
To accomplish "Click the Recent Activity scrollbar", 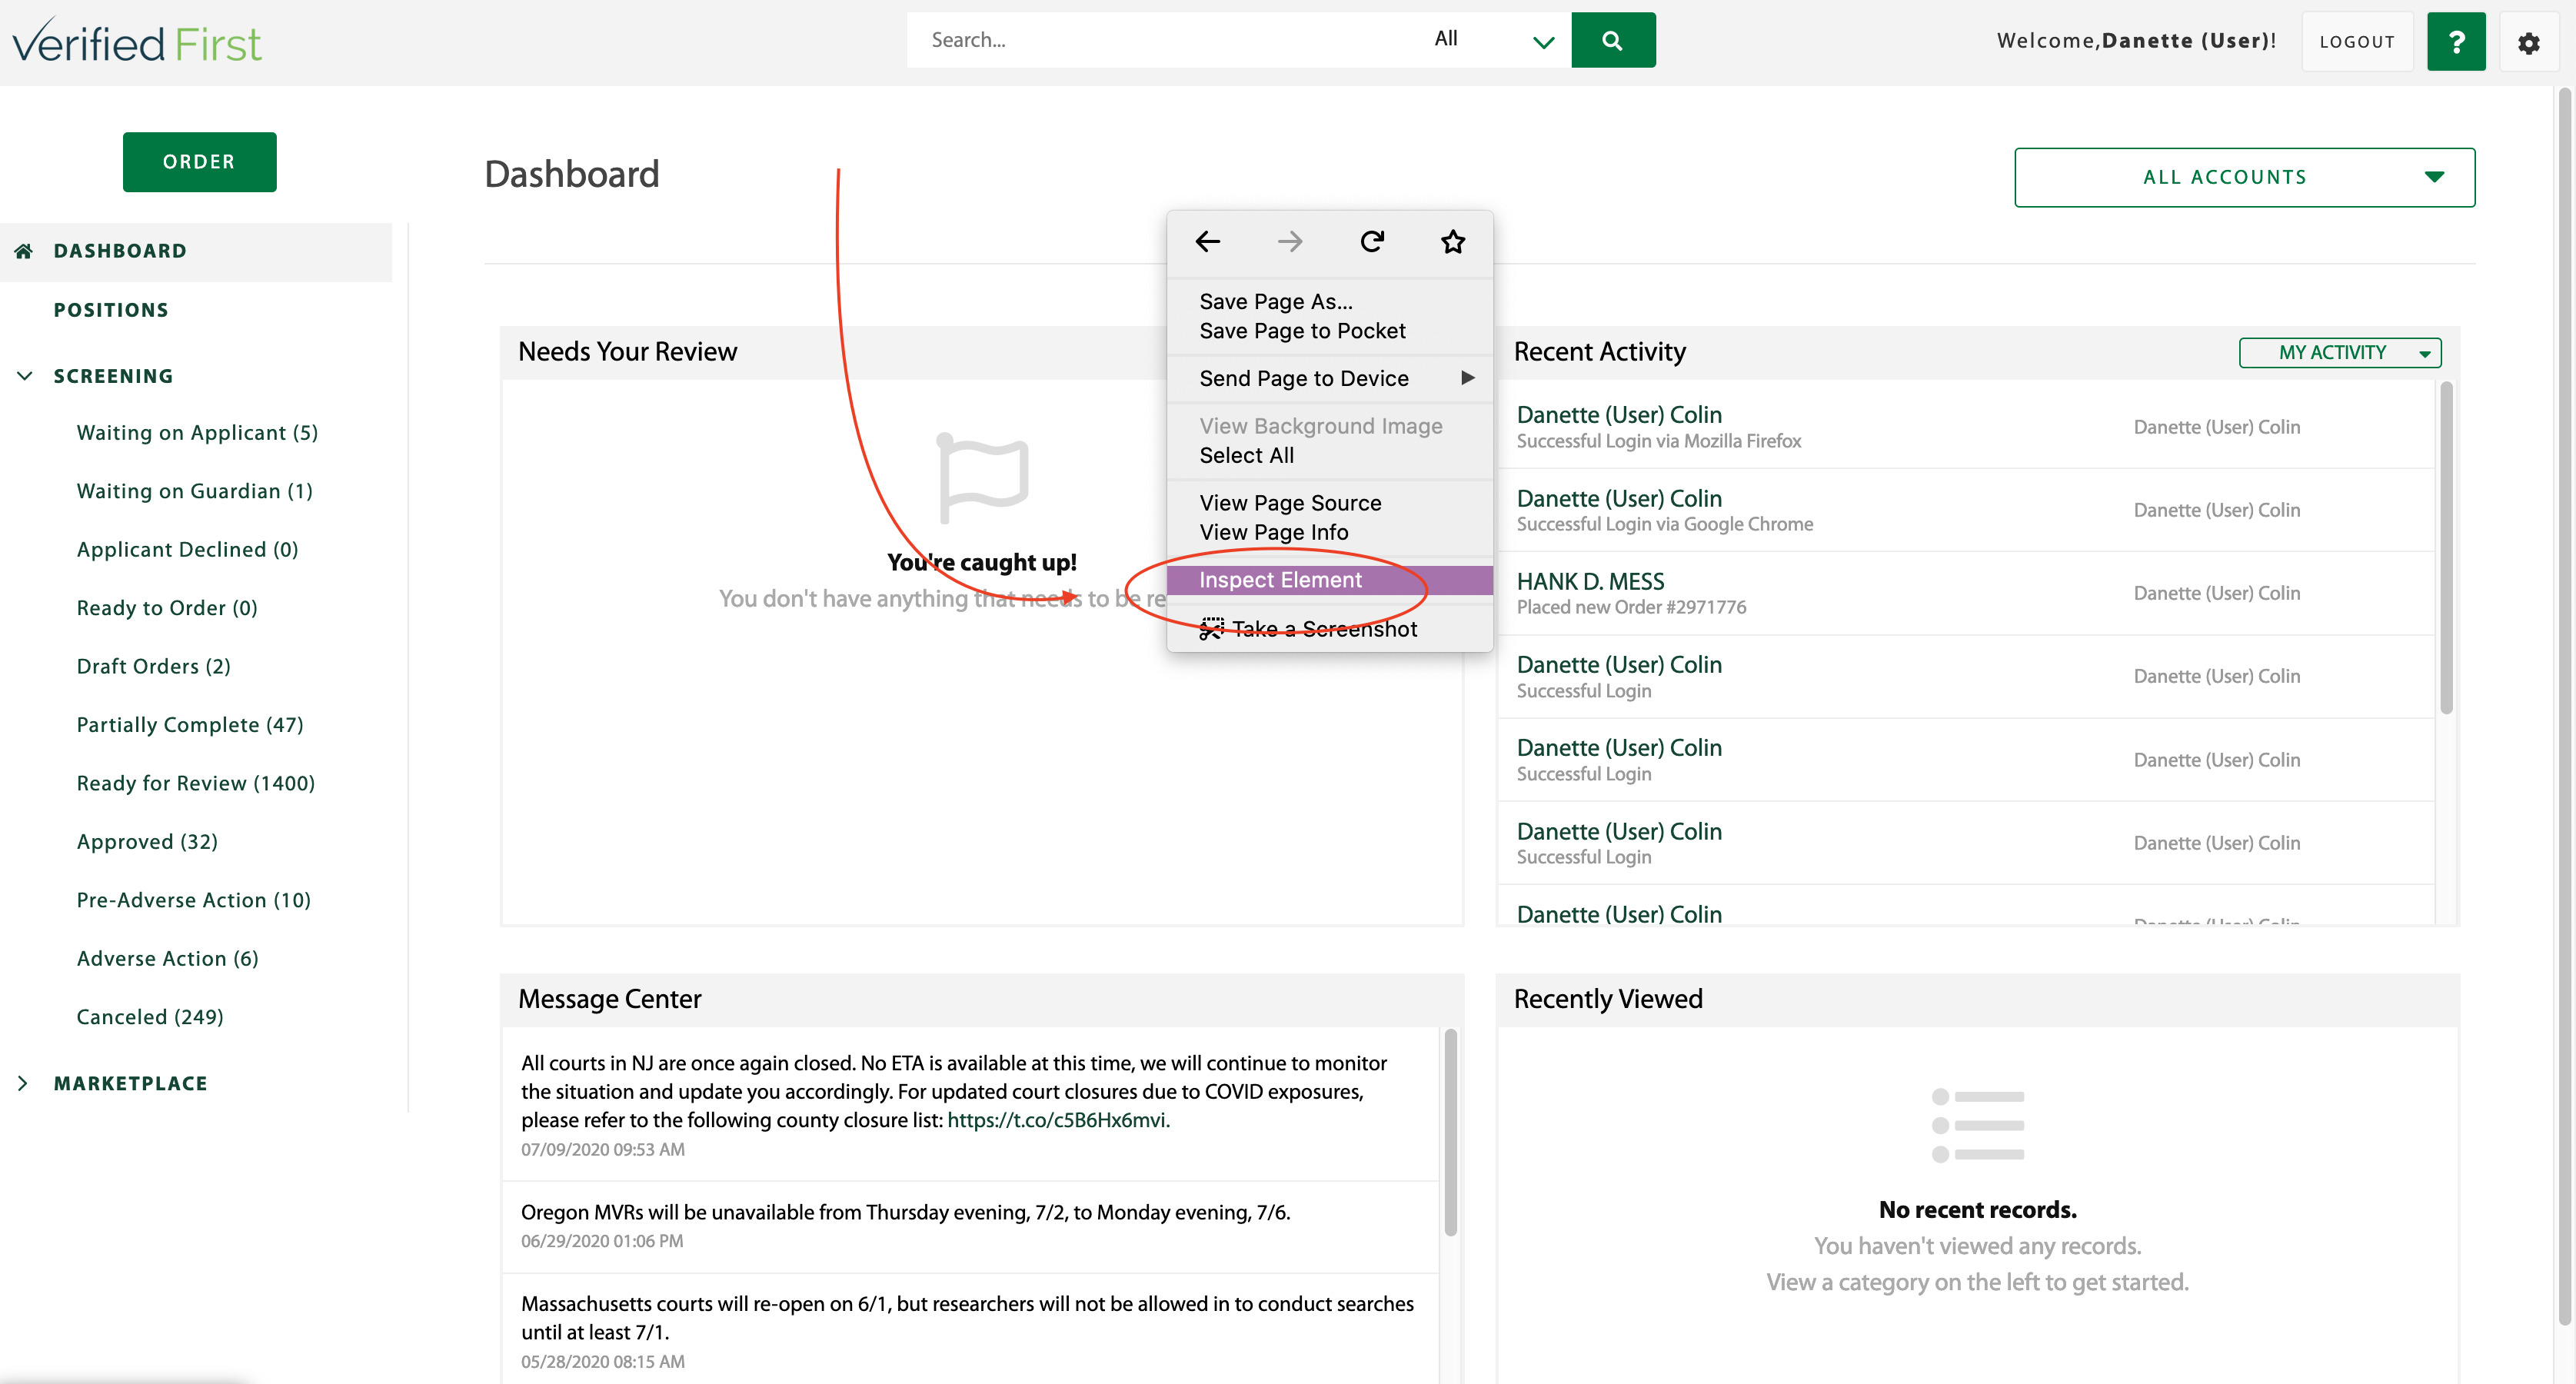I will point(2446,548).
